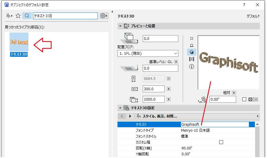Select the テキスト3D library part thumbnail
The width and height of the screenshot is (267, 158).
pyautogui.click(x=19, y=44)
